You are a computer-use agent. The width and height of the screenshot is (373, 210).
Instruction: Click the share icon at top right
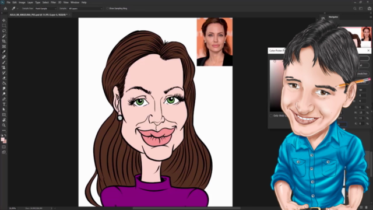(x=369, y=8)
